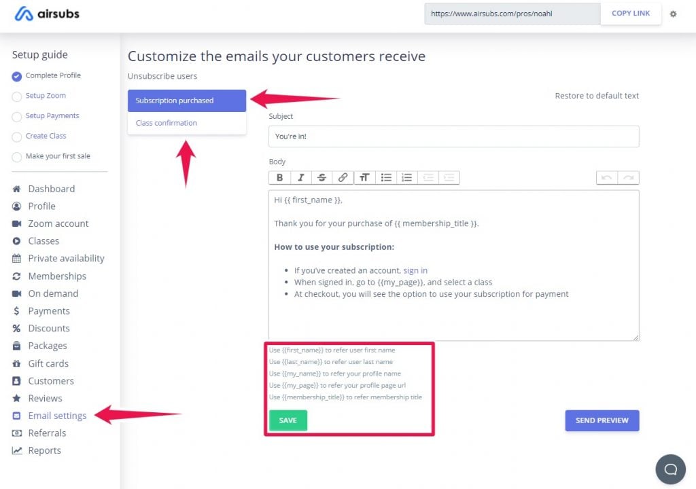Select the Subscription purchased tab
Screen dimensions: 696x489
coord(187,101)
